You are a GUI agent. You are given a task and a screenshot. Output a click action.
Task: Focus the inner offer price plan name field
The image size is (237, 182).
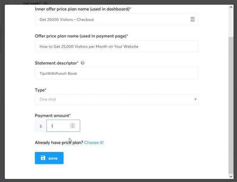[116, 19]
